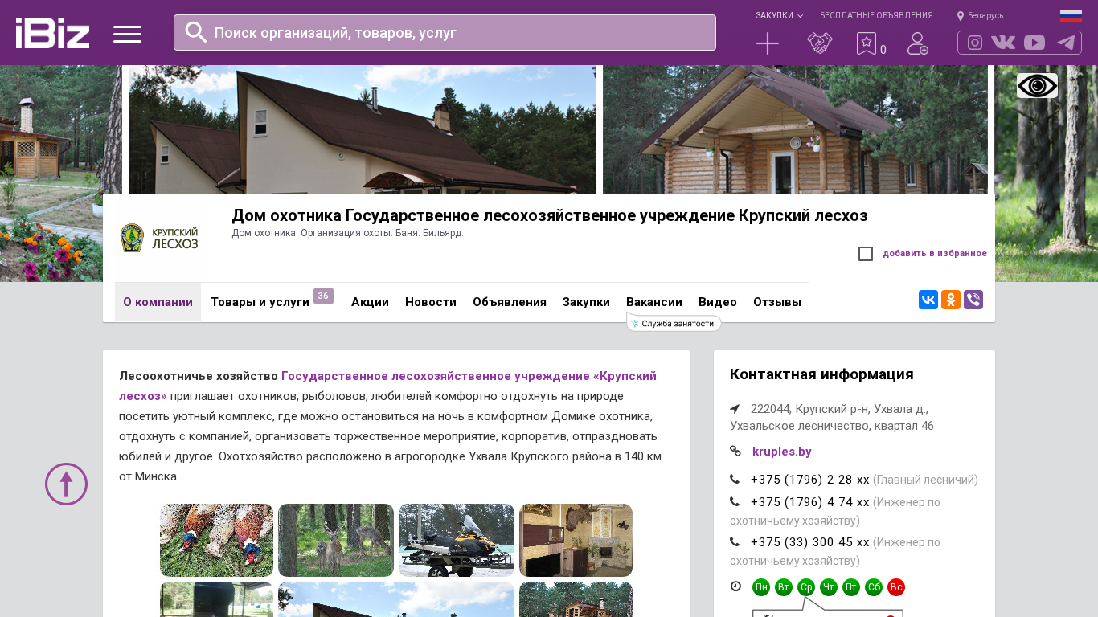This screenshot has height=617, width=1098.
Task: Switch to the О компании tab
Action: tap(158, 302)
